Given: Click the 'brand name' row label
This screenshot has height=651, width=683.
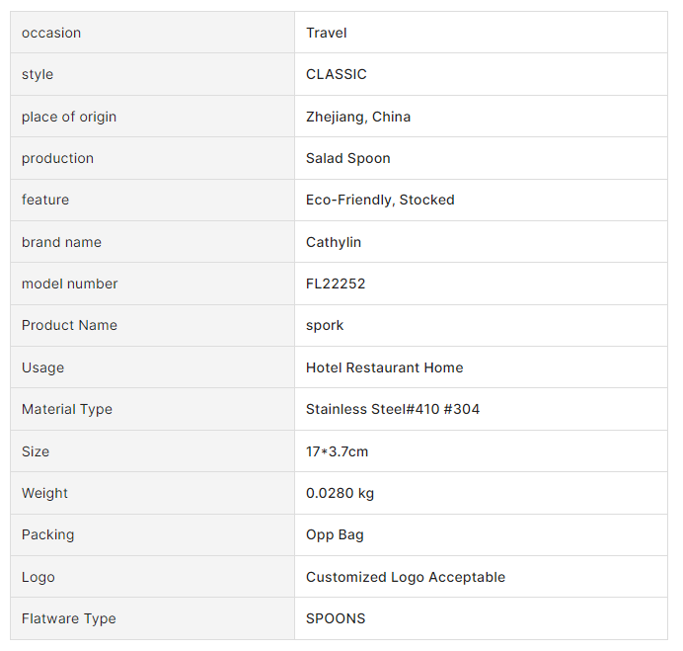Looking at the screenshot, I should pyautogui.click(x=61, y=242).
